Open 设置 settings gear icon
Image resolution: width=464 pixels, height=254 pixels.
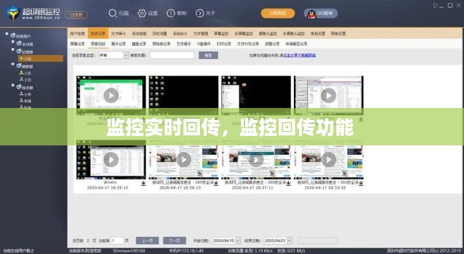142,13
